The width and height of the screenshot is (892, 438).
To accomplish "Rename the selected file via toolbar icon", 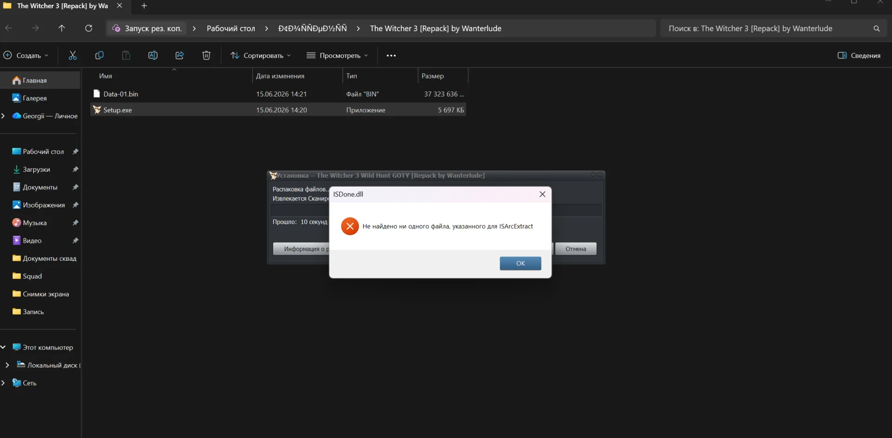I will 153,55.
